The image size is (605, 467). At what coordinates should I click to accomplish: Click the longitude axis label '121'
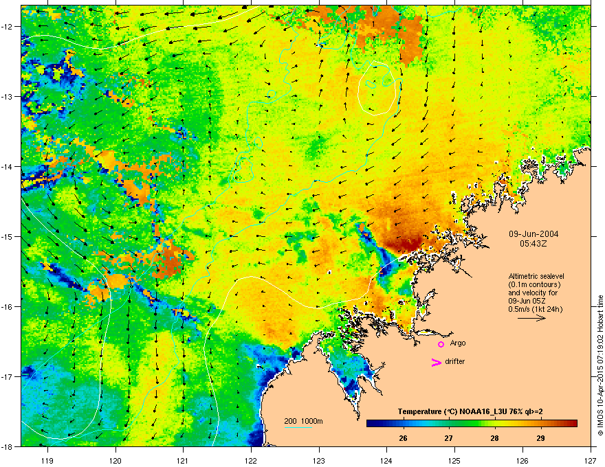click(183, 460)
